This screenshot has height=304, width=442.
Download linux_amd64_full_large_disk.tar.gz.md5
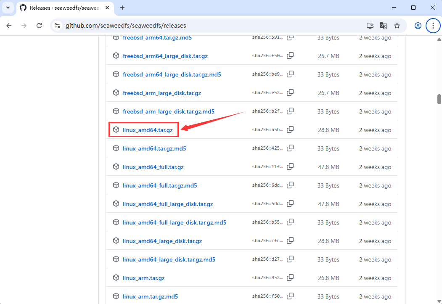[x=175, y=222]
